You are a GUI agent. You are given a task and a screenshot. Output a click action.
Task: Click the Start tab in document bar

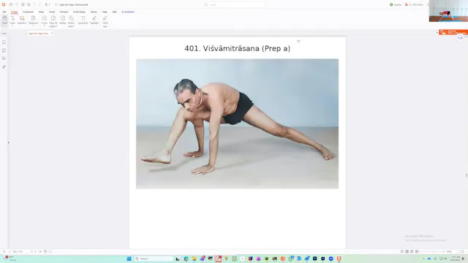[4, 34]
